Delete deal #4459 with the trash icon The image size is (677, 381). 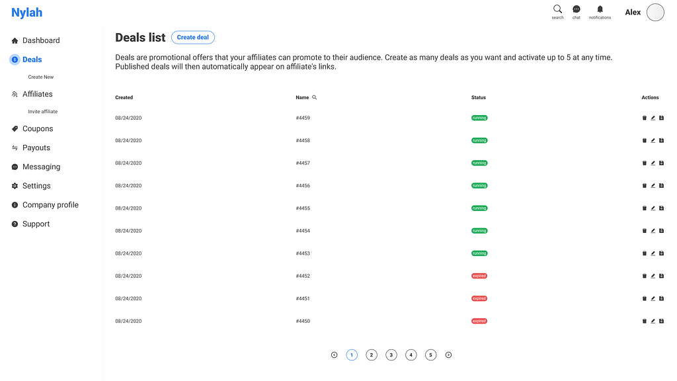(645, 118)
